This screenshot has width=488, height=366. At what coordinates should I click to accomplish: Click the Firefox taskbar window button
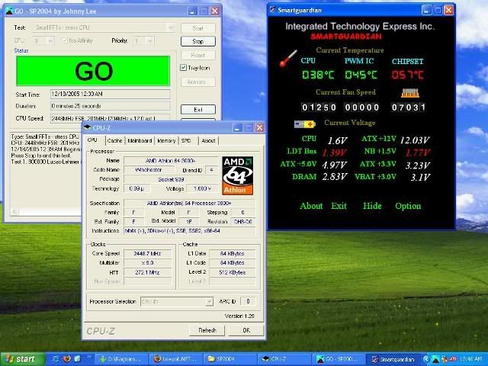click(175, 359)
